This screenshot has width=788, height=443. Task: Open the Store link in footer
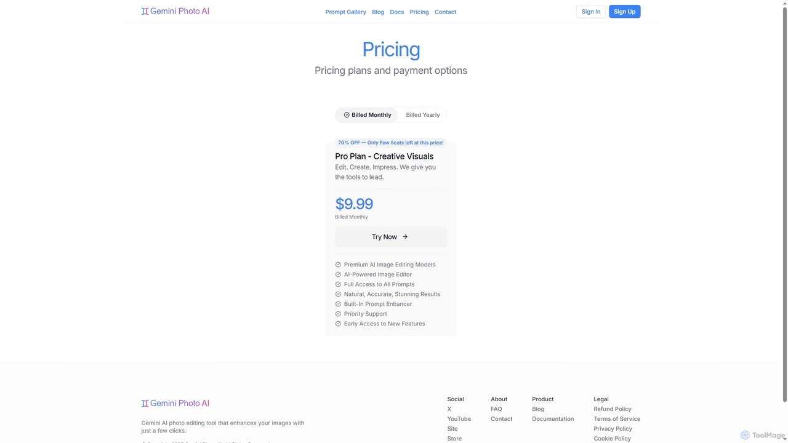454,439
